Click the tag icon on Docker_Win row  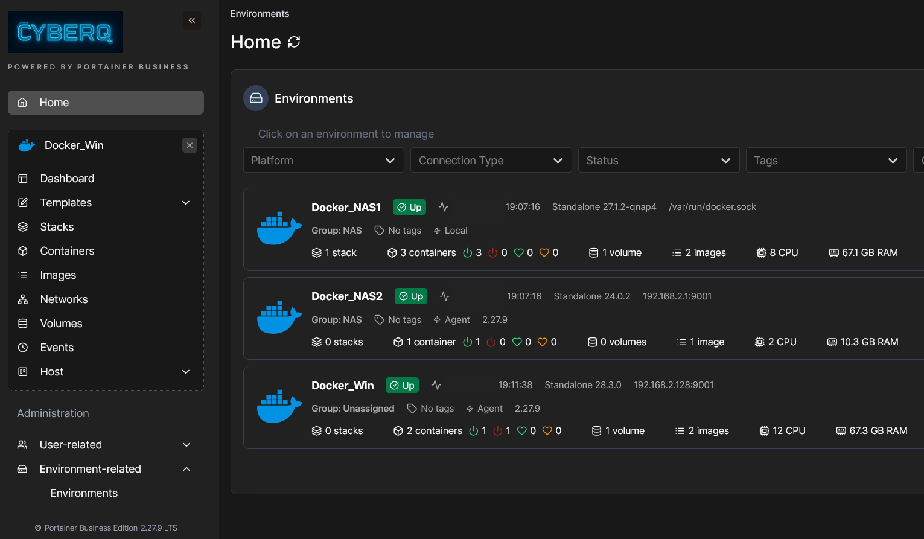coord(412,409)
